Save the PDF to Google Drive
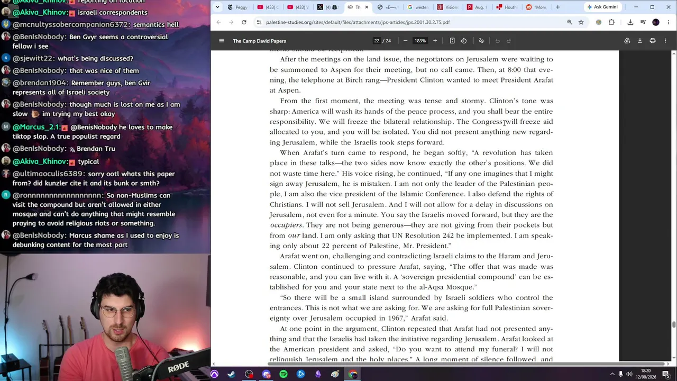This screenshot has height=381, width=677. pos(627,41)
